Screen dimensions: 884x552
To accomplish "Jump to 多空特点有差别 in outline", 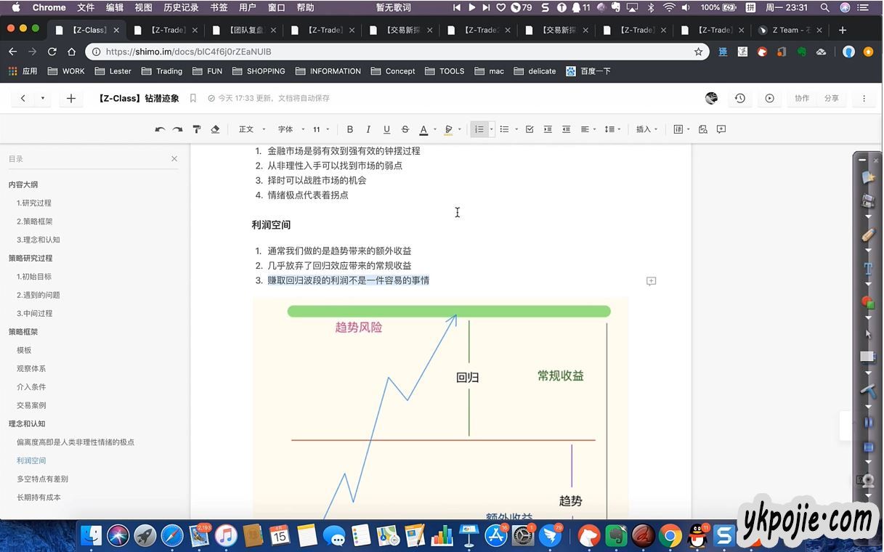I will click(42, 479).
